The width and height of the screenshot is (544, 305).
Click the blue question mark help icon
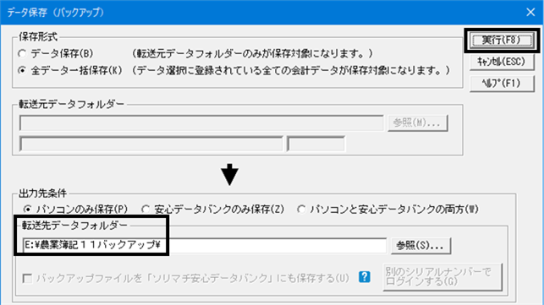click(x=365, y=277)
